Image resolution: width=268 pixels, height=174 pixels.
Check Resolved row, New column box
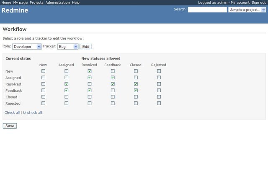pos(43,84)
